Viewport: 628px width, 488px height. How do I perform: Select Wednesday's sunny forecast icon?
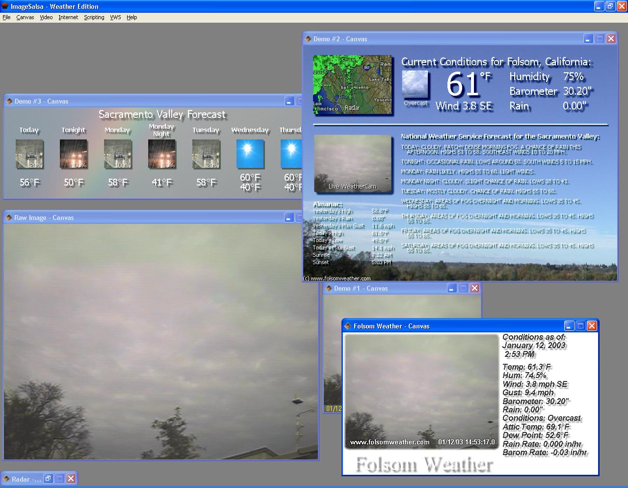click(250, 154)
